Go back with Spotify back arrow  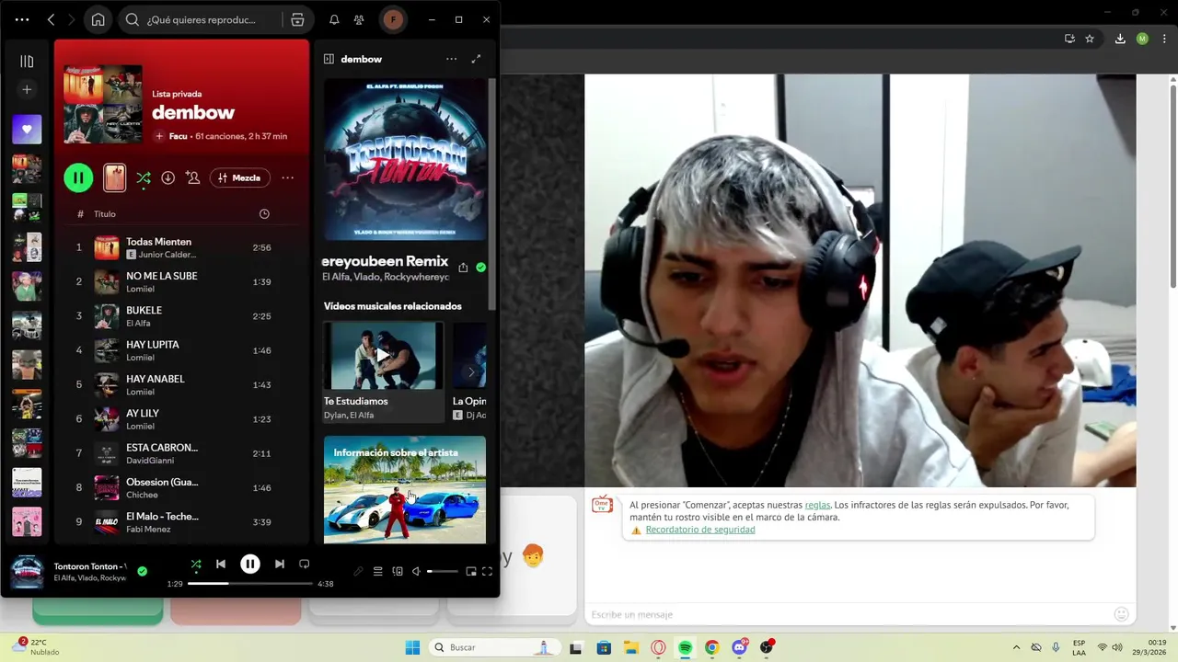pos(51,19)
